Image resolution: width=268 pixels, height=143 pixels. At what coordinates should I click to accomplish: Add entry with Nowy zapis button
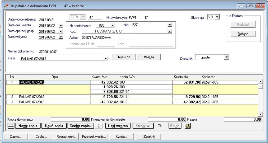(x=28, y=126)
